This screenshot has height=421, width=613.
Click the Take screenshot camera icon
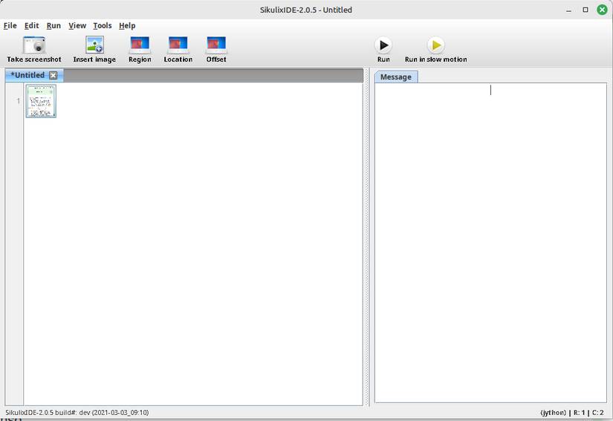34,45
